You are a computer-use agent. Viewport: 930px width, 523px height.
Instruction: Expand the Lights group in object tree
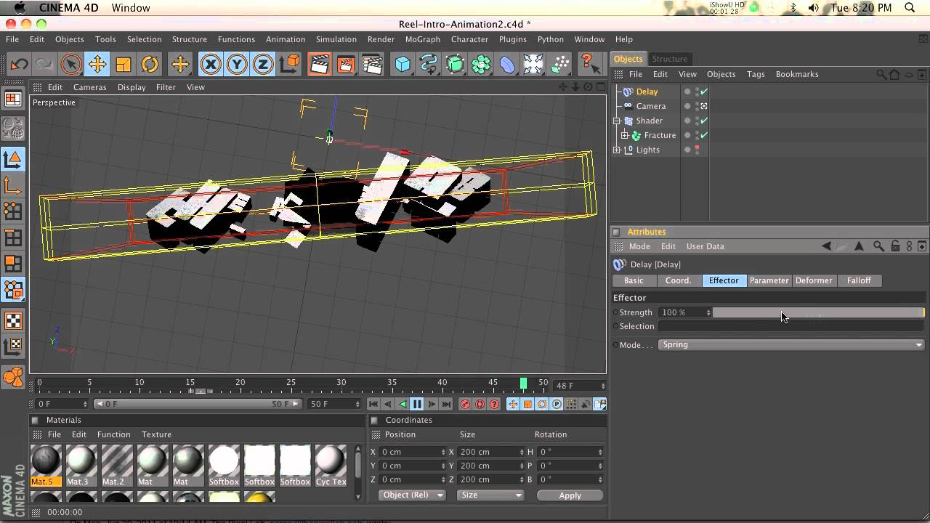pos(617,150)
